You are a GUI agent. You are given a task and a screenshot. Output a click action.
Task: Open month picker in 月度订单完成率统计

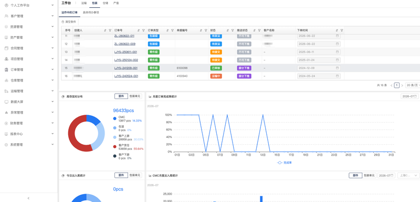tap(409, 96)
